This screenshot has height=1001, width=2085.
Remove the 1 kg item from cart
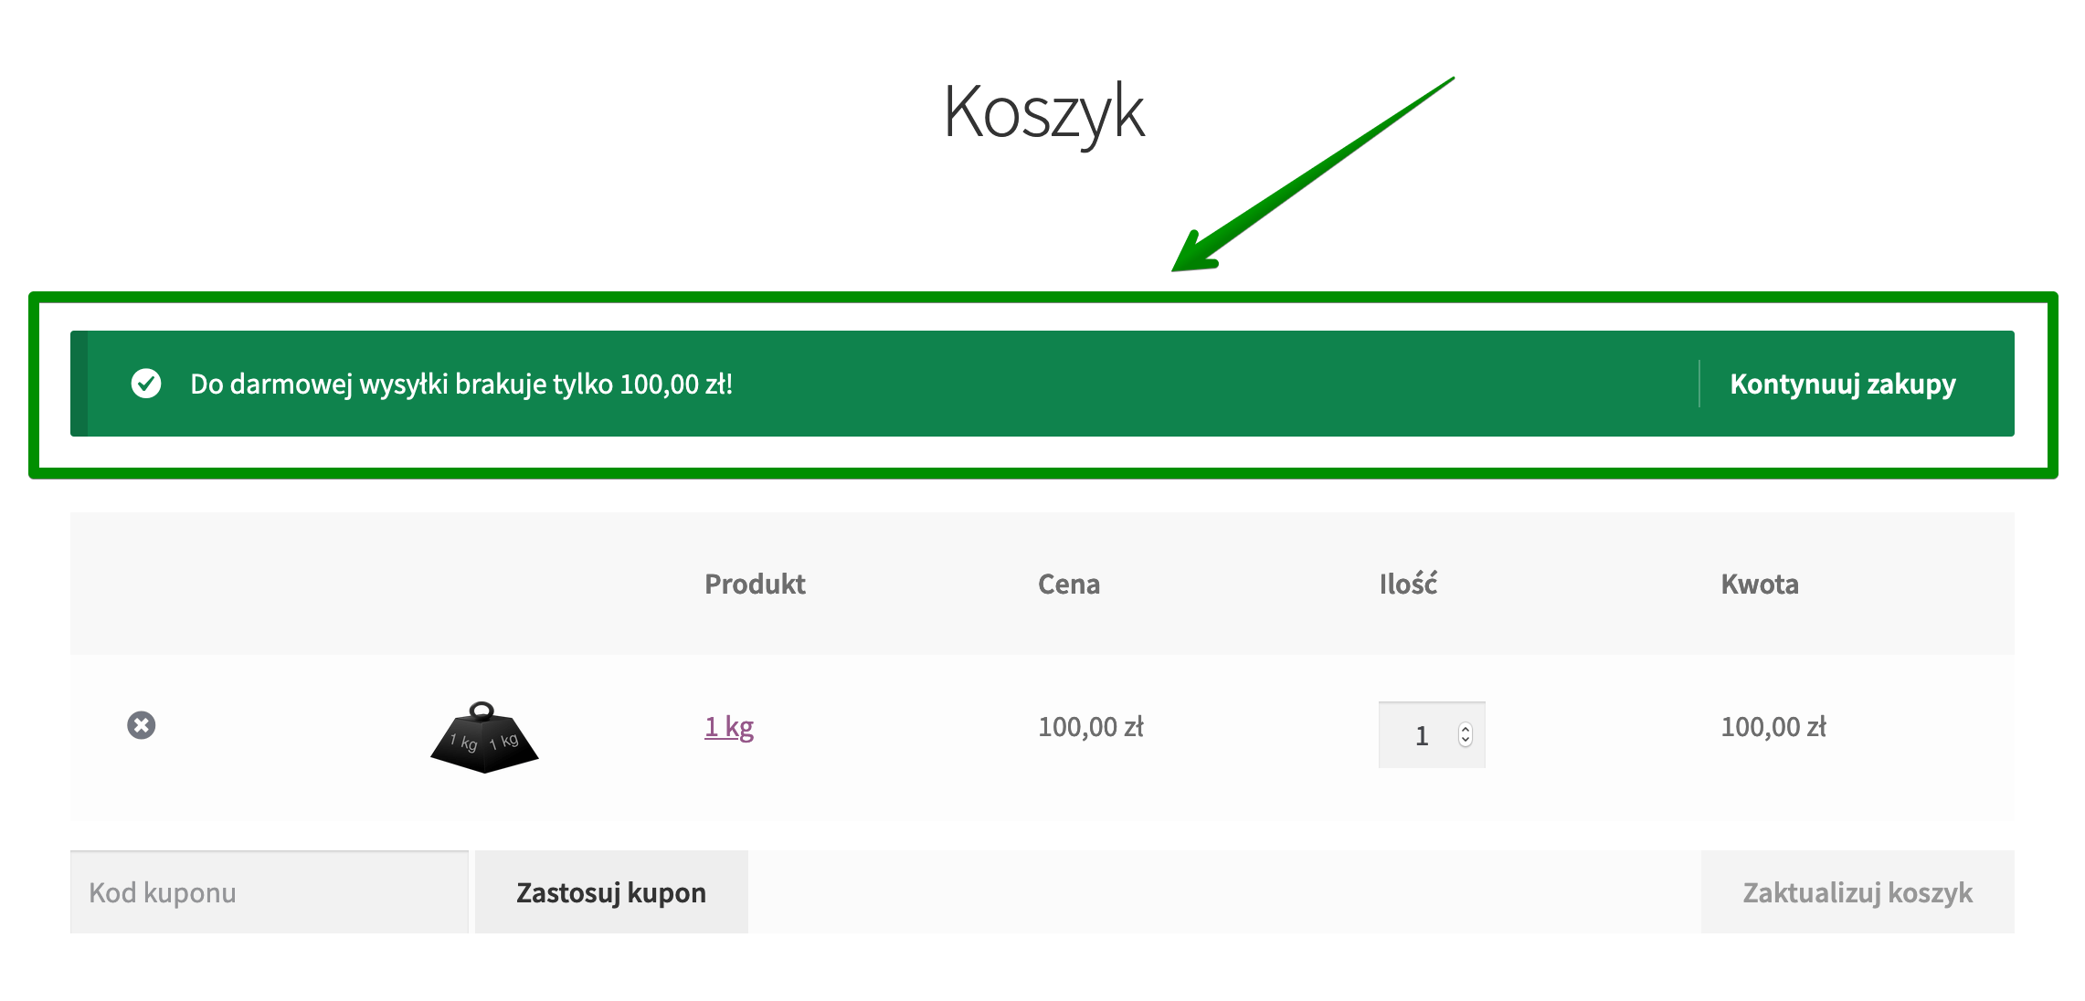point(141,725)
